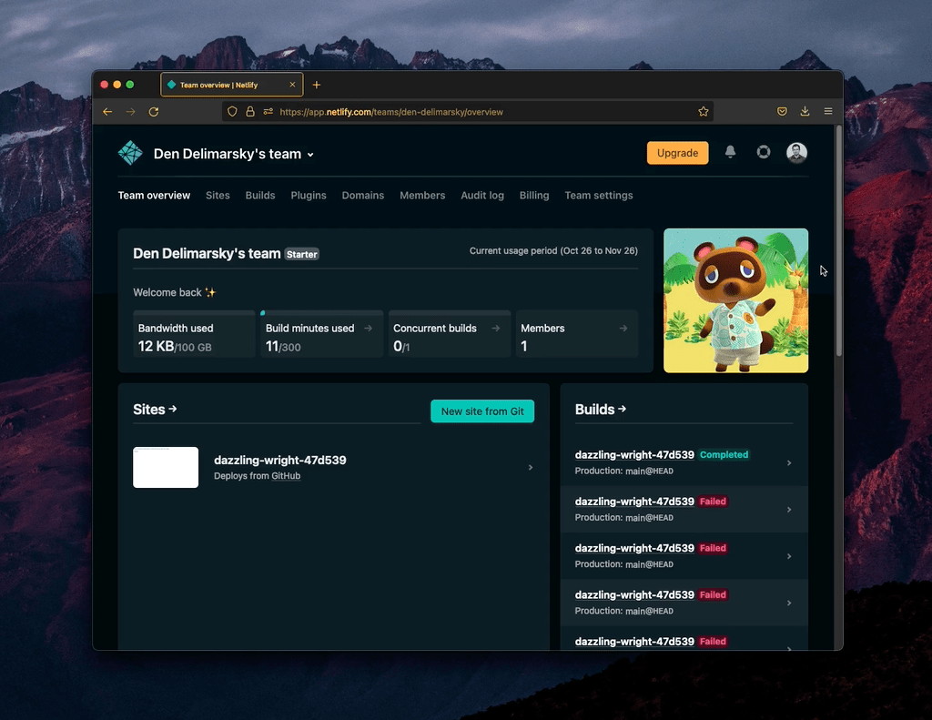
Task: Click the browser back arrow
Action: point(107,111)
